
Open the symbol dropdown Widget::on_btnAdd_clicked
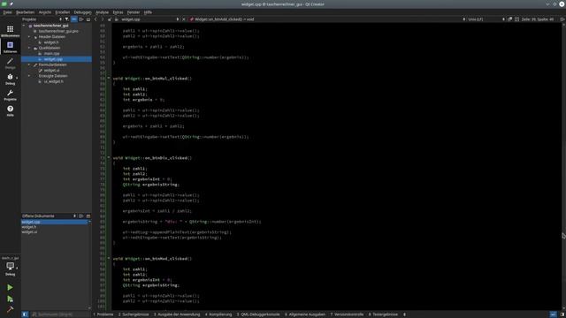(x=326, y=19)
